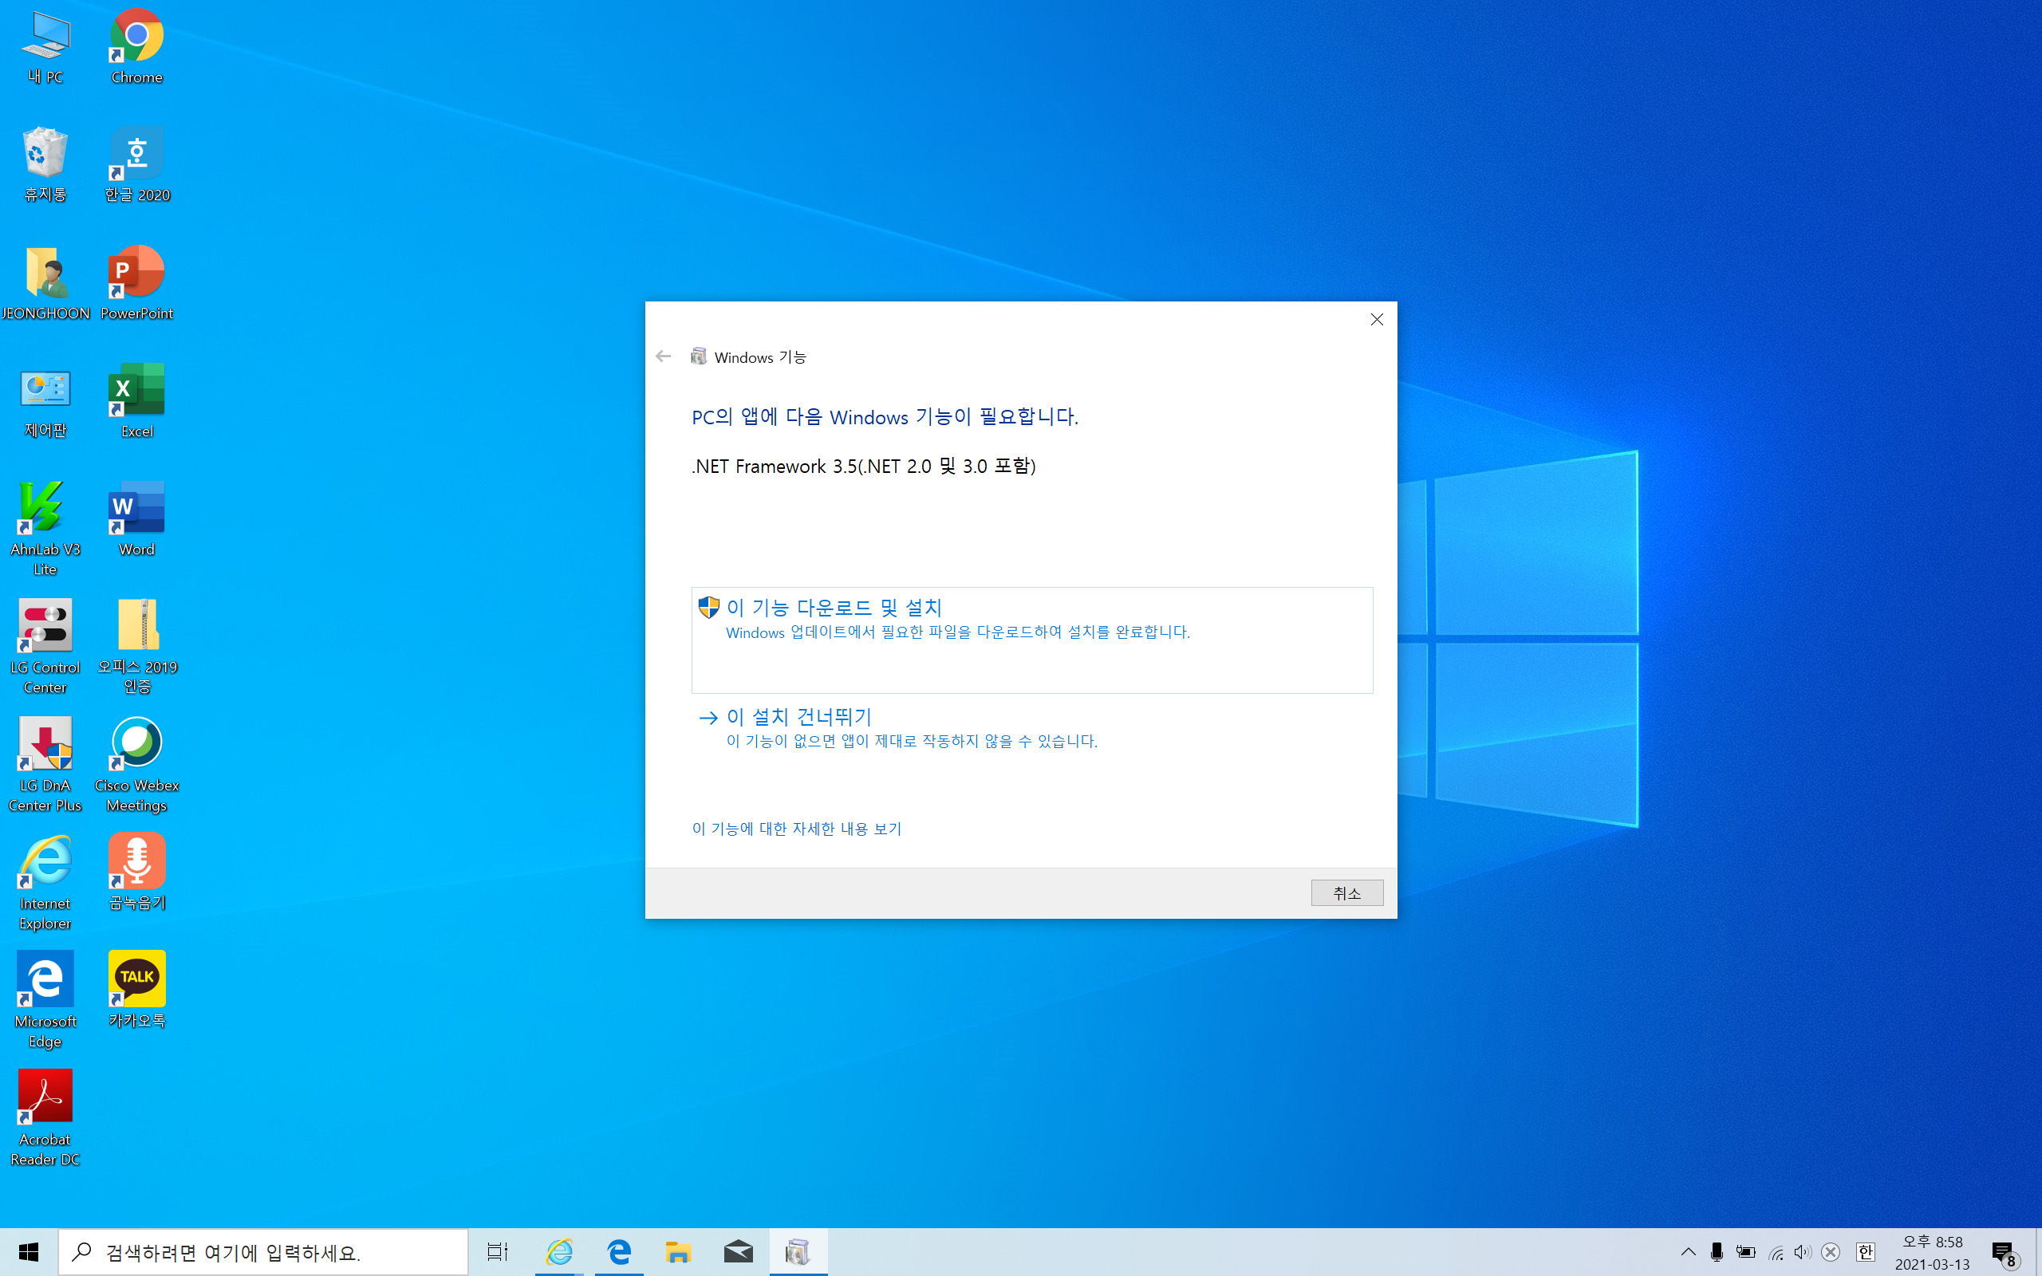The height and width of the screenshot is (1276, 2042).
Task: Expand hidden system tray icons chevron
Action: 1688,1251
